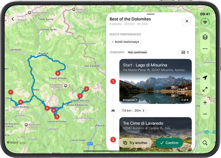Tap the Croda Rossa d'Ampezzo peak icon

65,86
